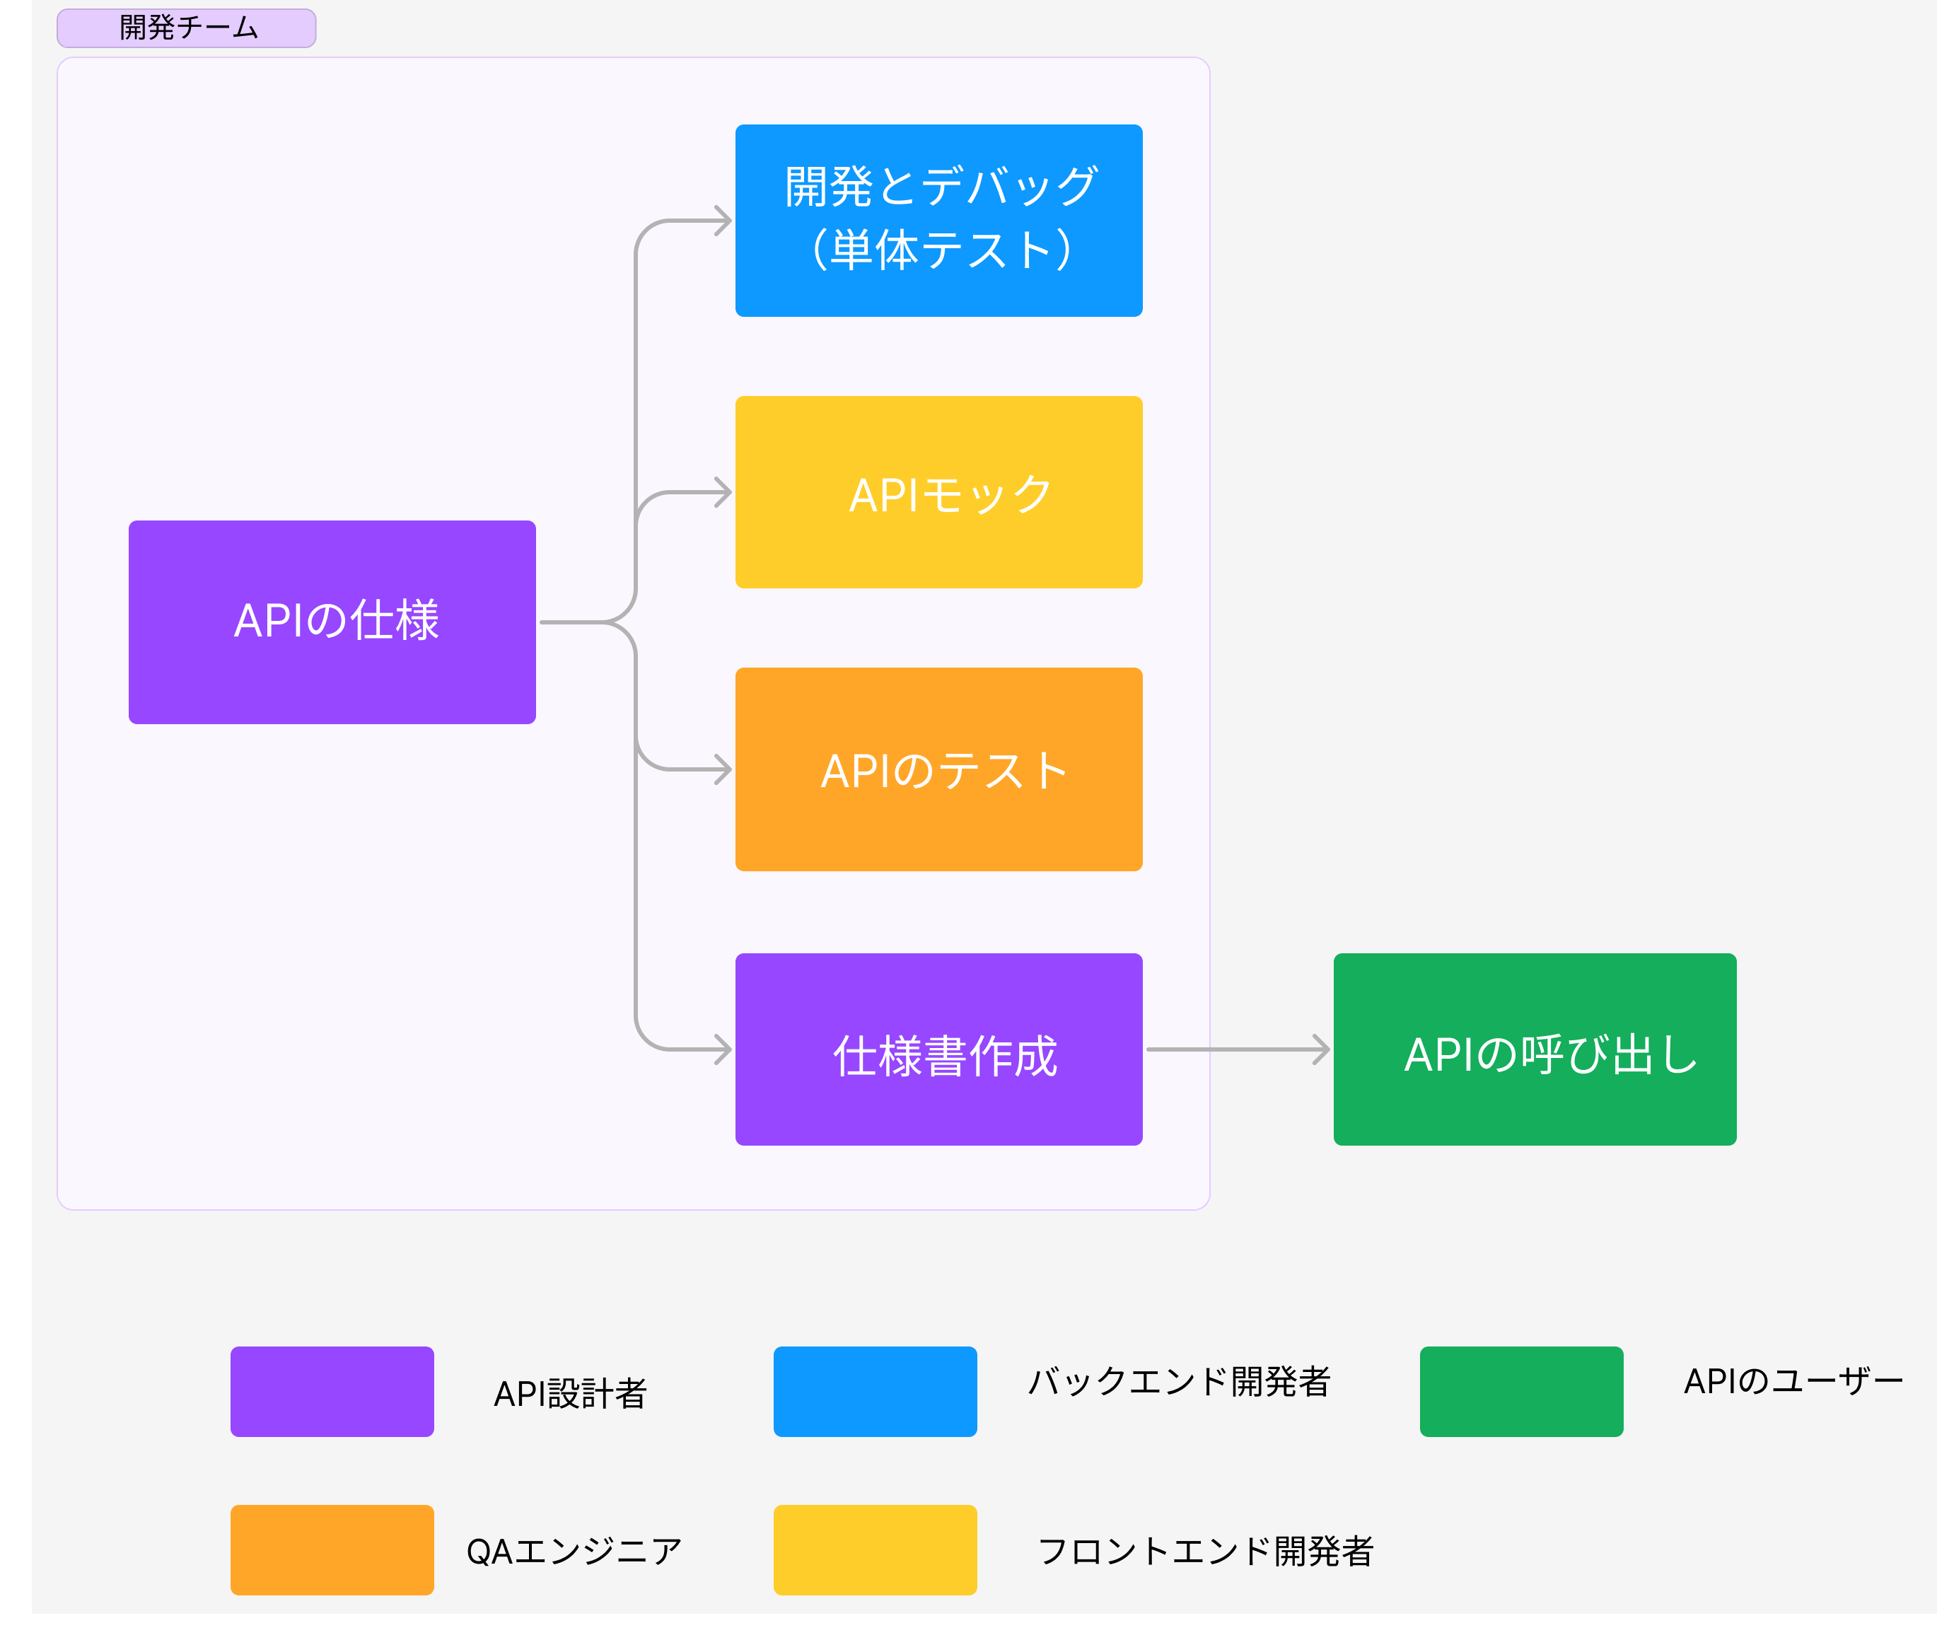Select the 開発チーム group label
Image resolution: width=1937 pixels, height=1652 pixels.
(x=186, y=28)
